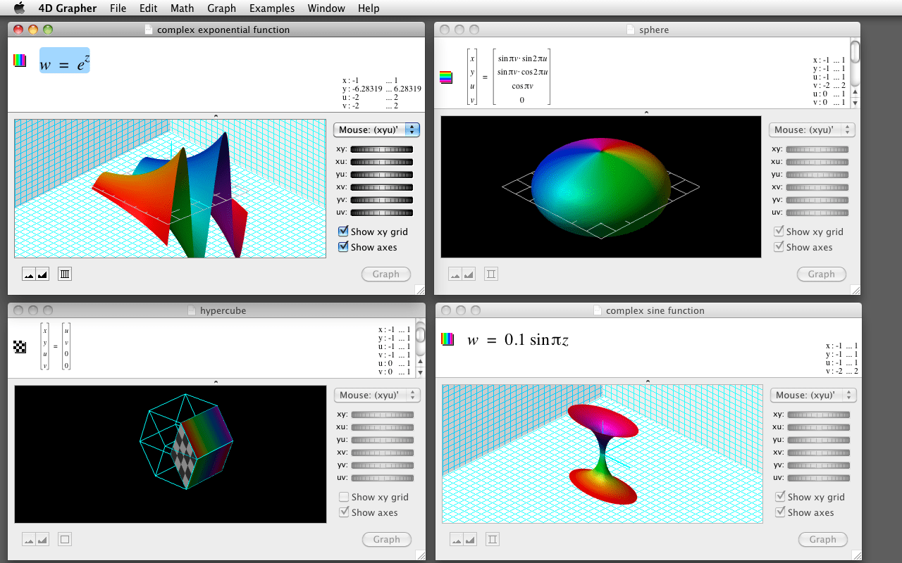Open the File menu
This screenshot has width=902, height=563.
(x=118, y=8)
